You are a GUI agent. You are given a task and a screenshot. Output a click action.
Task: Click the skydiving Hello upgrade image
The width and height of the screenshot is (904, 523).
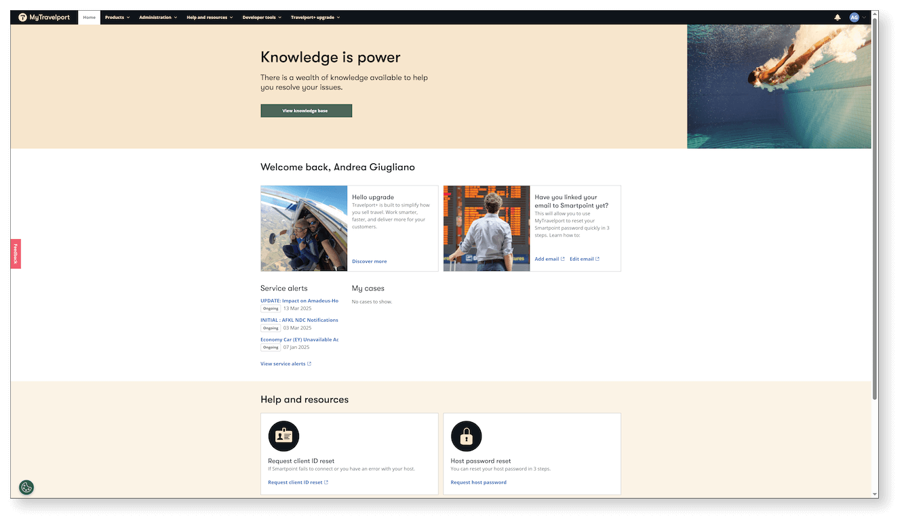tap(304, 228)
